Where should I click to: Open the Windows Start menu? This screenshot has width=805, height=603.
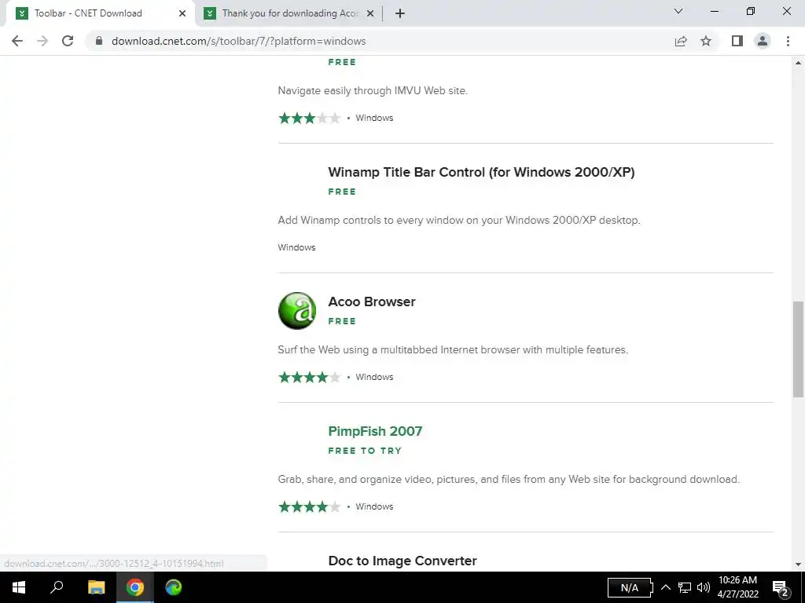point(19,587)
